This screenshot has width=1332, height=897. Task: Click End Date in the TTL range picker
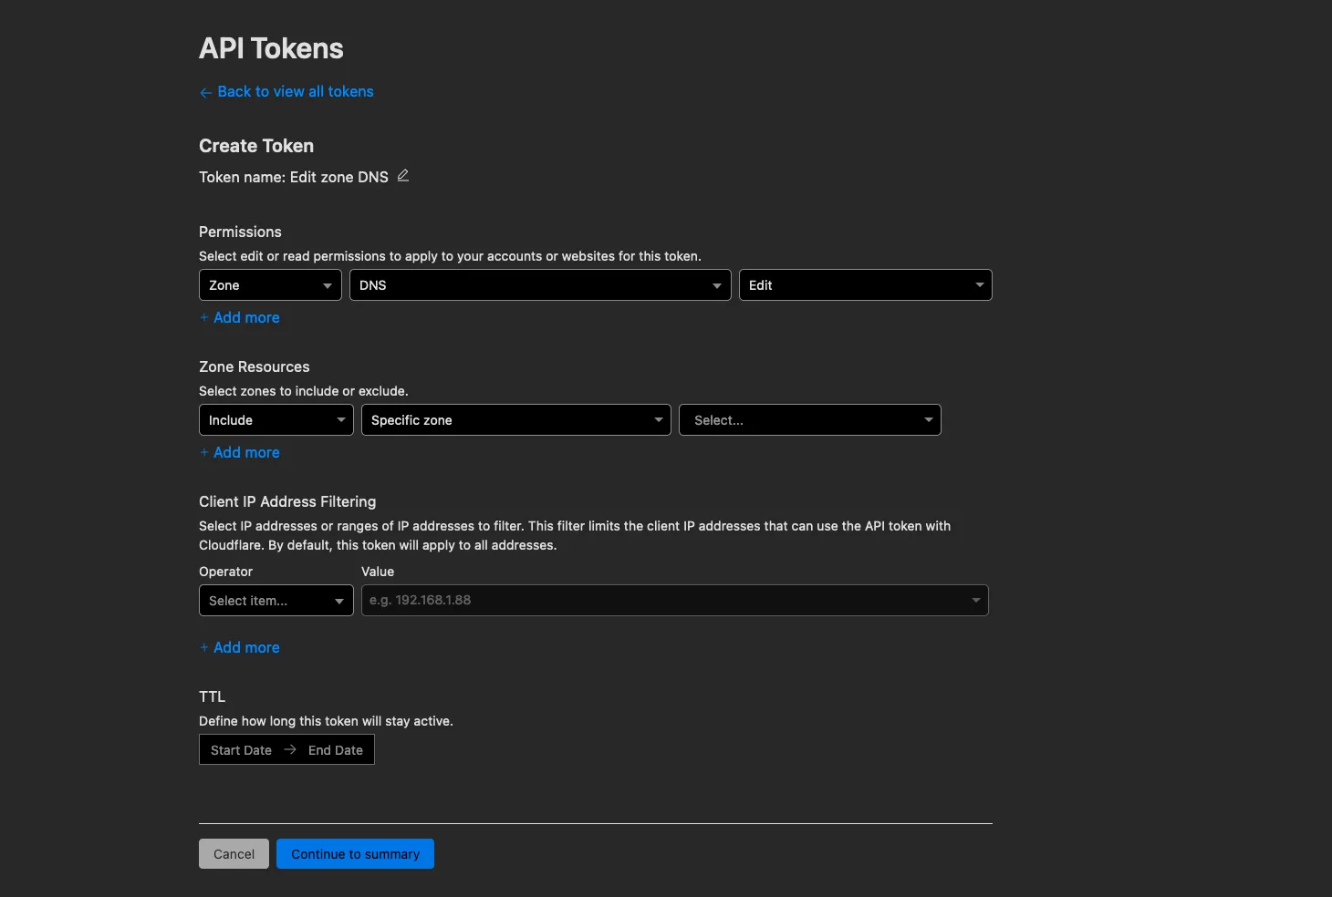pos(336,750)
